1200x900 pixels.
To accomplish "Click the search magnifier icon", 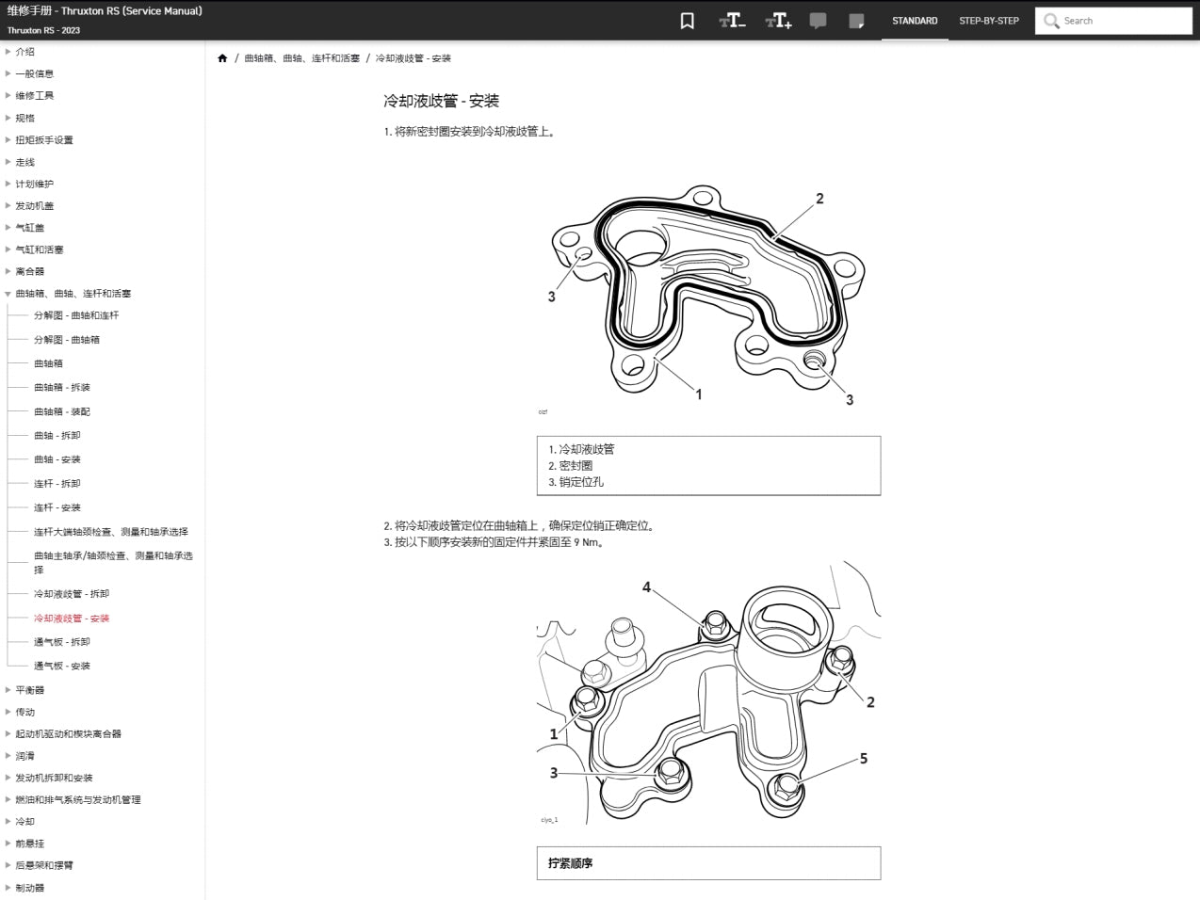I will click(1050, 20).
